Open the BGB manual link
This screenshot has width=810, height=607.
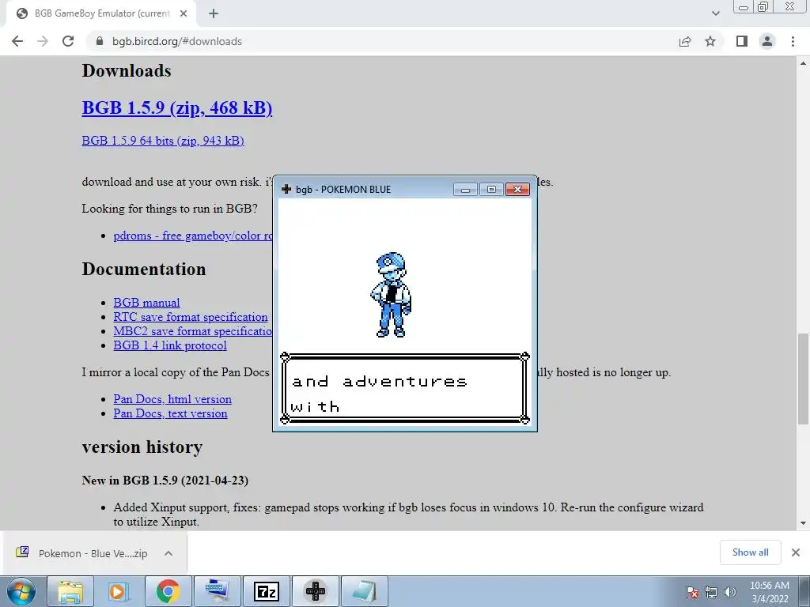pos(146,303)
